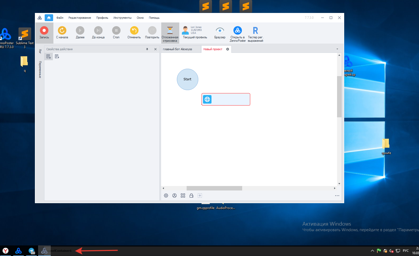Select the Sublime Text 3 desktop shortcut
This screenshot has height=256, width=419.
[x=25, y=38]
